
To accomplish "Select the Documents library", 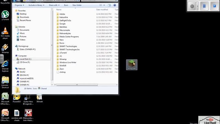I will click(24, 30).
